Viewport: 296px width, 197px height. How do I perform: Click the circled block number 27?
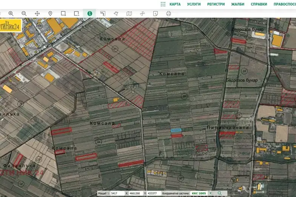point(115,49)
